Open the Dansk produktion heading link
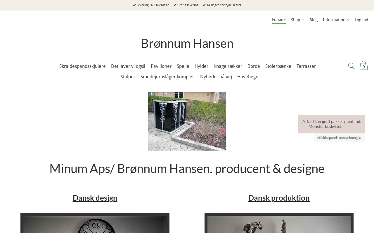374x233 pixels. tap(279, 198)
